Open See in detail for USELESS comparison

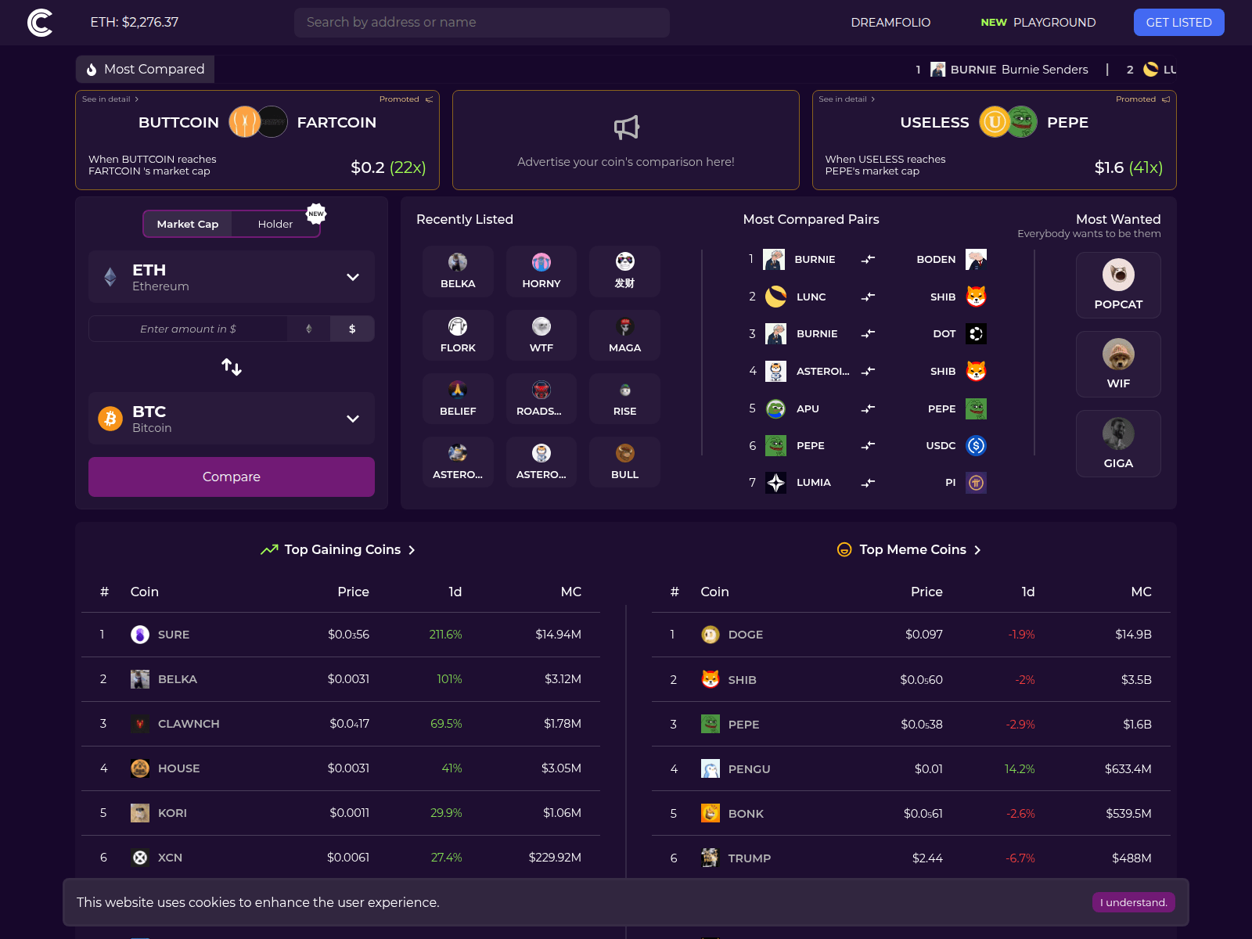(847, 99)
